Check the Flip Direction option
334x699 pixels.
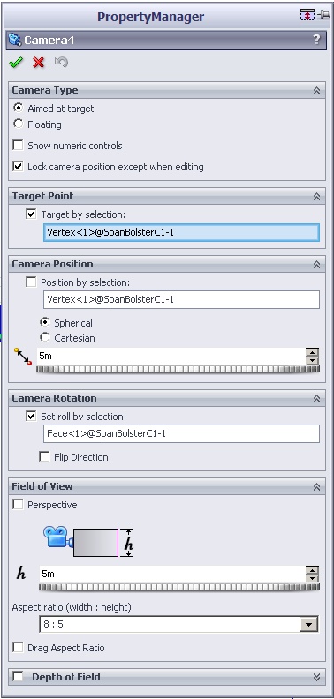click(45, 457)
